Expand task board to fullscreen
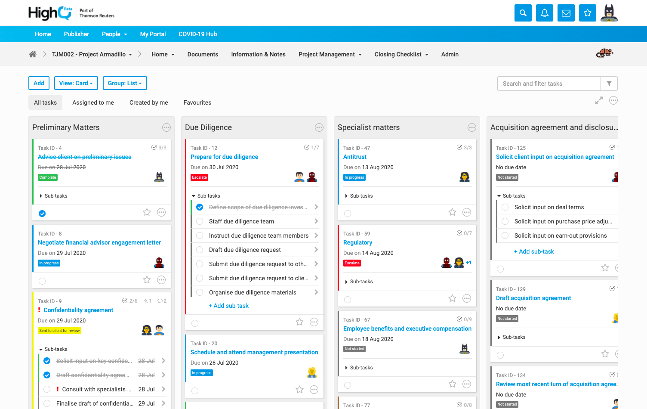This screenshot has width=647, height=409. coord(599,101)
